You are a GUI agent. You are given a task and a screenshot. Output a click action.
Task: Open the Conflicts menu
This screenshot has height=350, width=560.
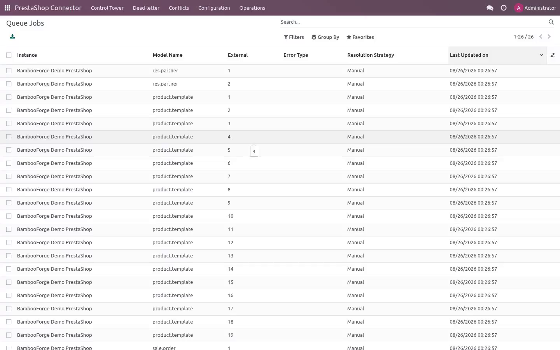coord(179,8)
